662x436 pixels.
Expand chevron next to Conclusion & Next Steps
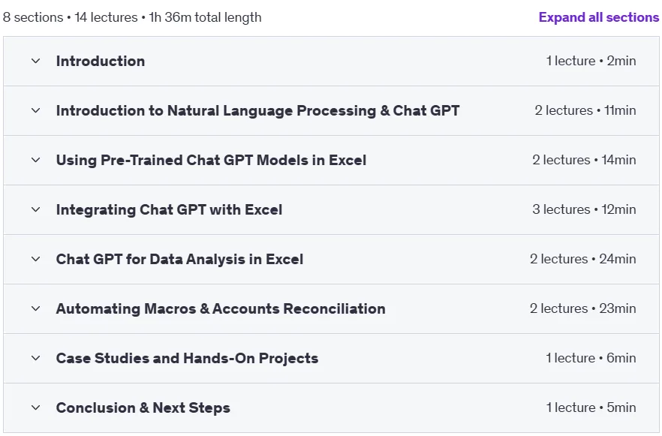pos(36,407)
